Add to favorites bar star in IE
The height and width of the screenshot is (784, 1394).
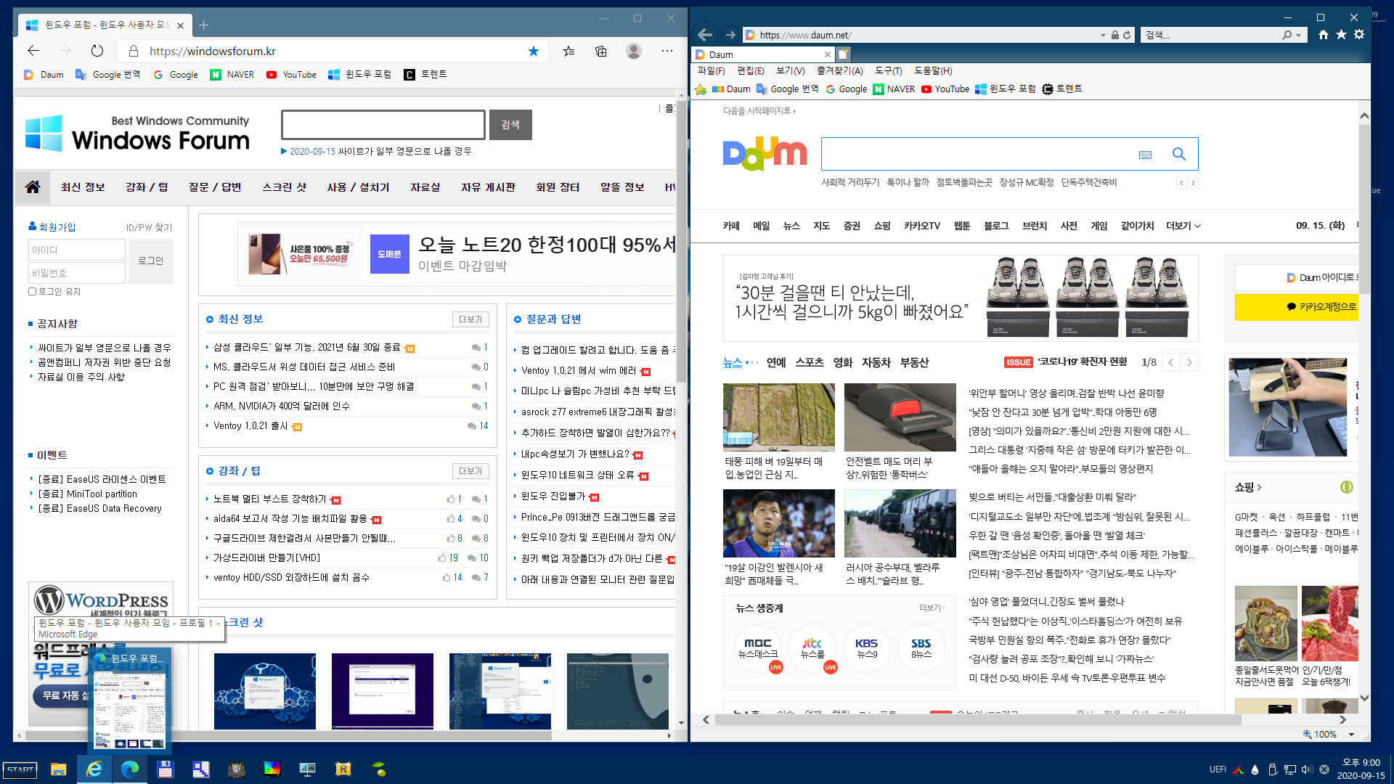coord(701,89)
